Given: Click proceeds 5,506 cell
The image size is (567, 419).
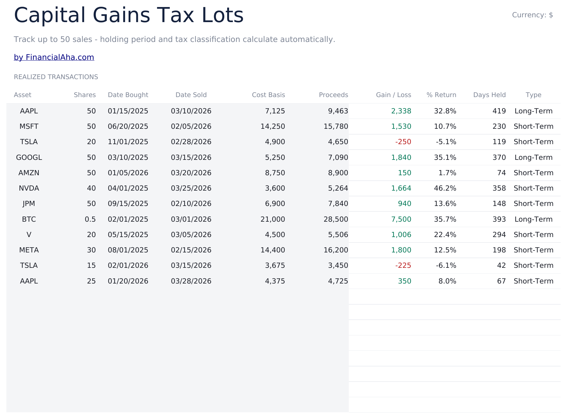Looking at the screenshot, I should (x=338, y=235).
